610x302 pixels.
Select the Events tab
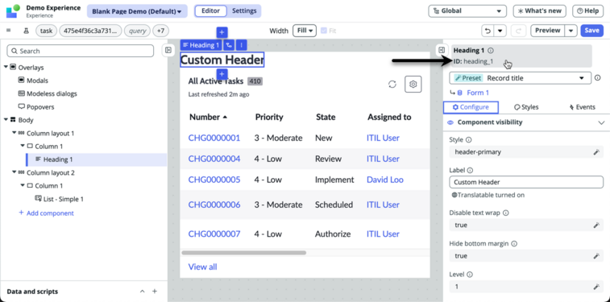(582, 107)
